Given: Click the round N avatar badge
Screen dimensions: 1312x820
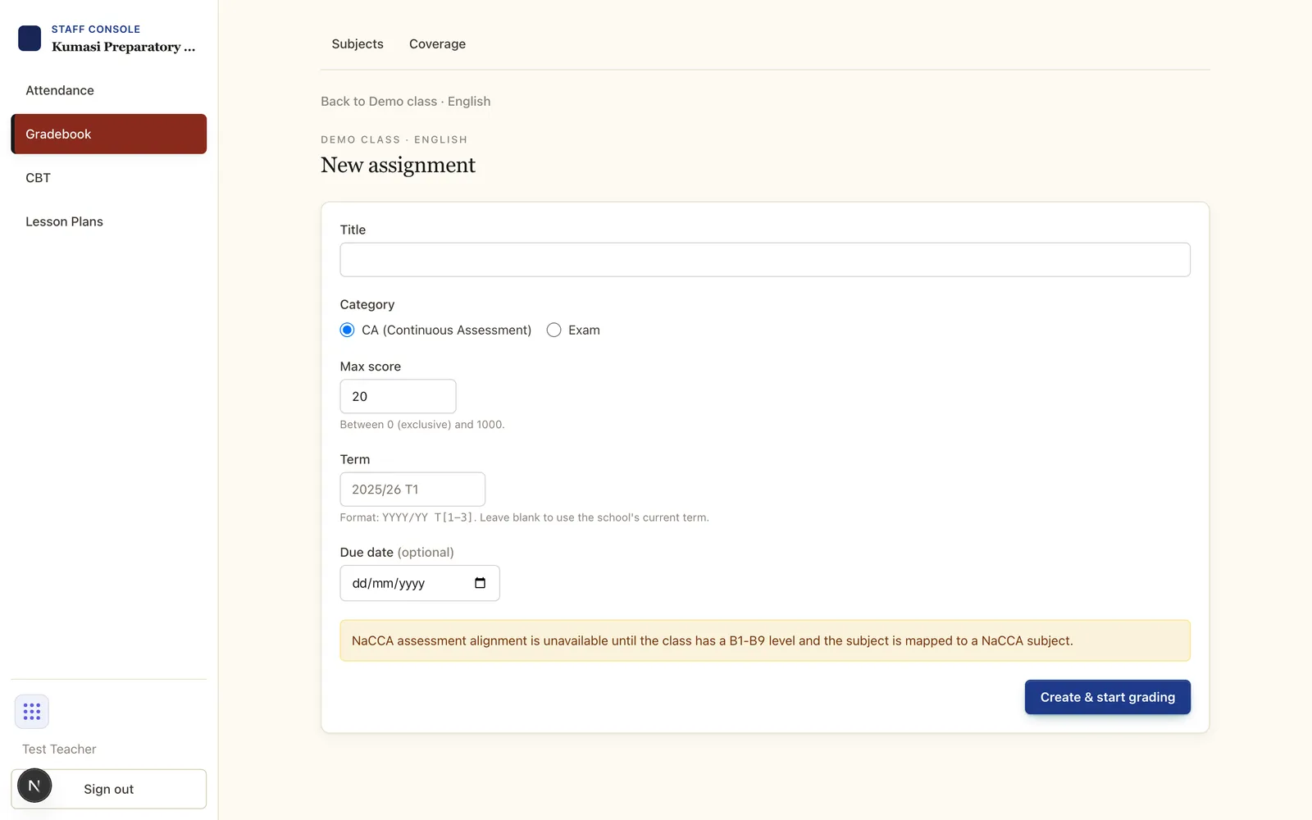Looking at the screenshot, I should (x=34, y=786).
